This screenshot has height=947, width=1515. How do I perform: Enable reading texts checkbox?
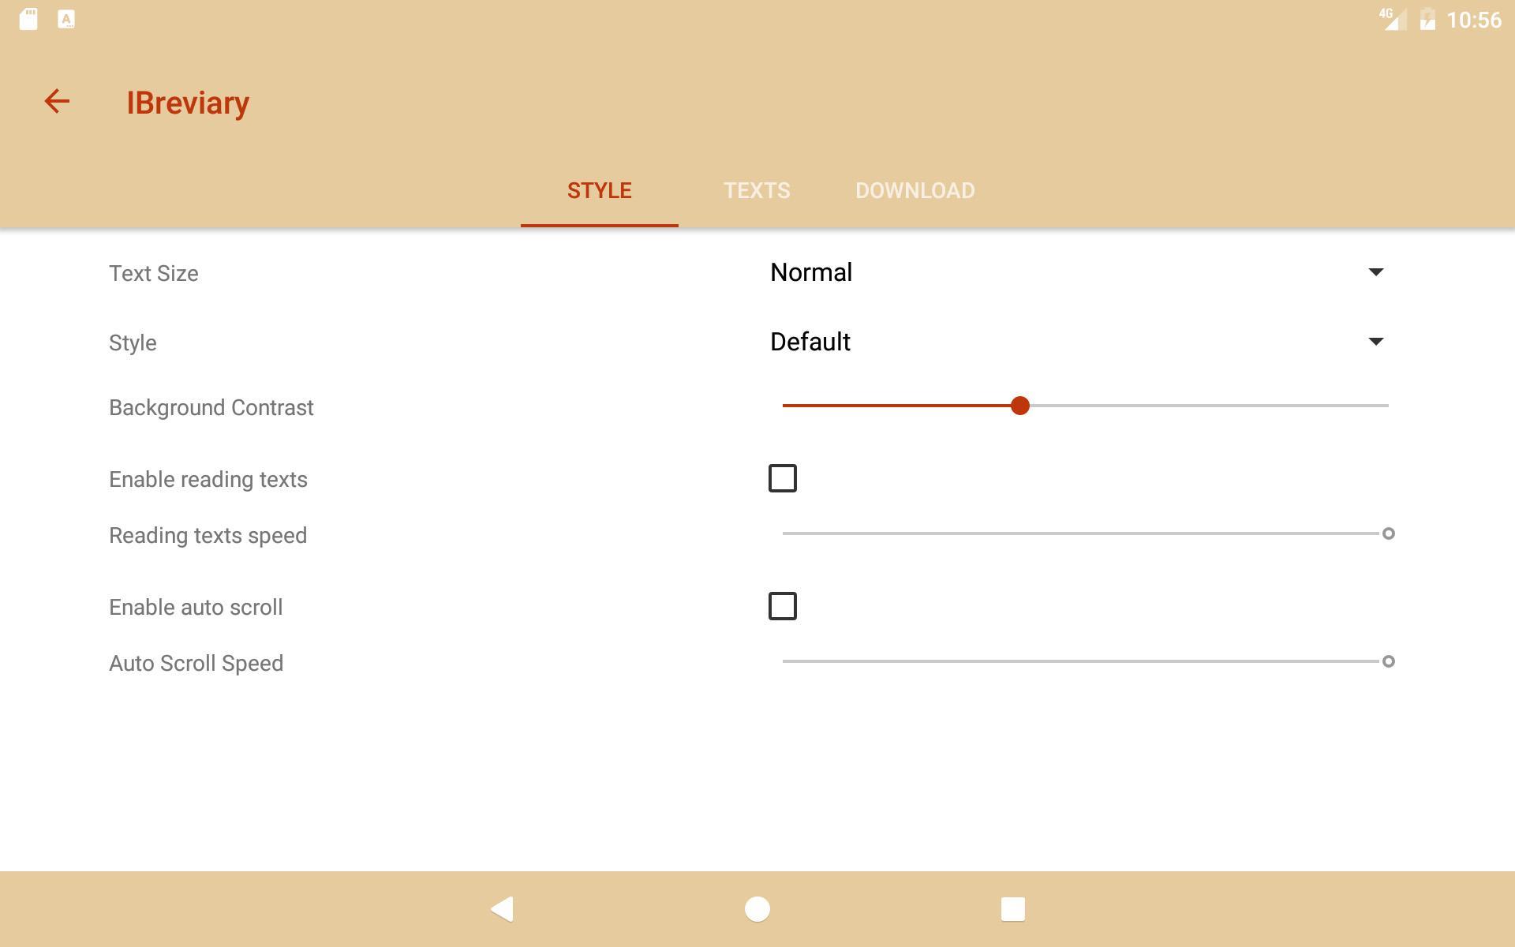point(783,478)
